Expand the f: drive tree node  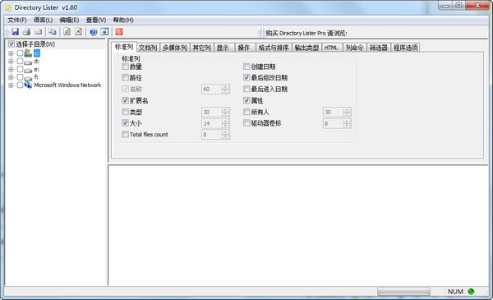coord(11,77)
